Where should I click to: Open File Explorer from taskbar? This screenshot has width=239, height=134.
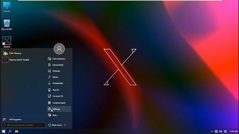16,131
